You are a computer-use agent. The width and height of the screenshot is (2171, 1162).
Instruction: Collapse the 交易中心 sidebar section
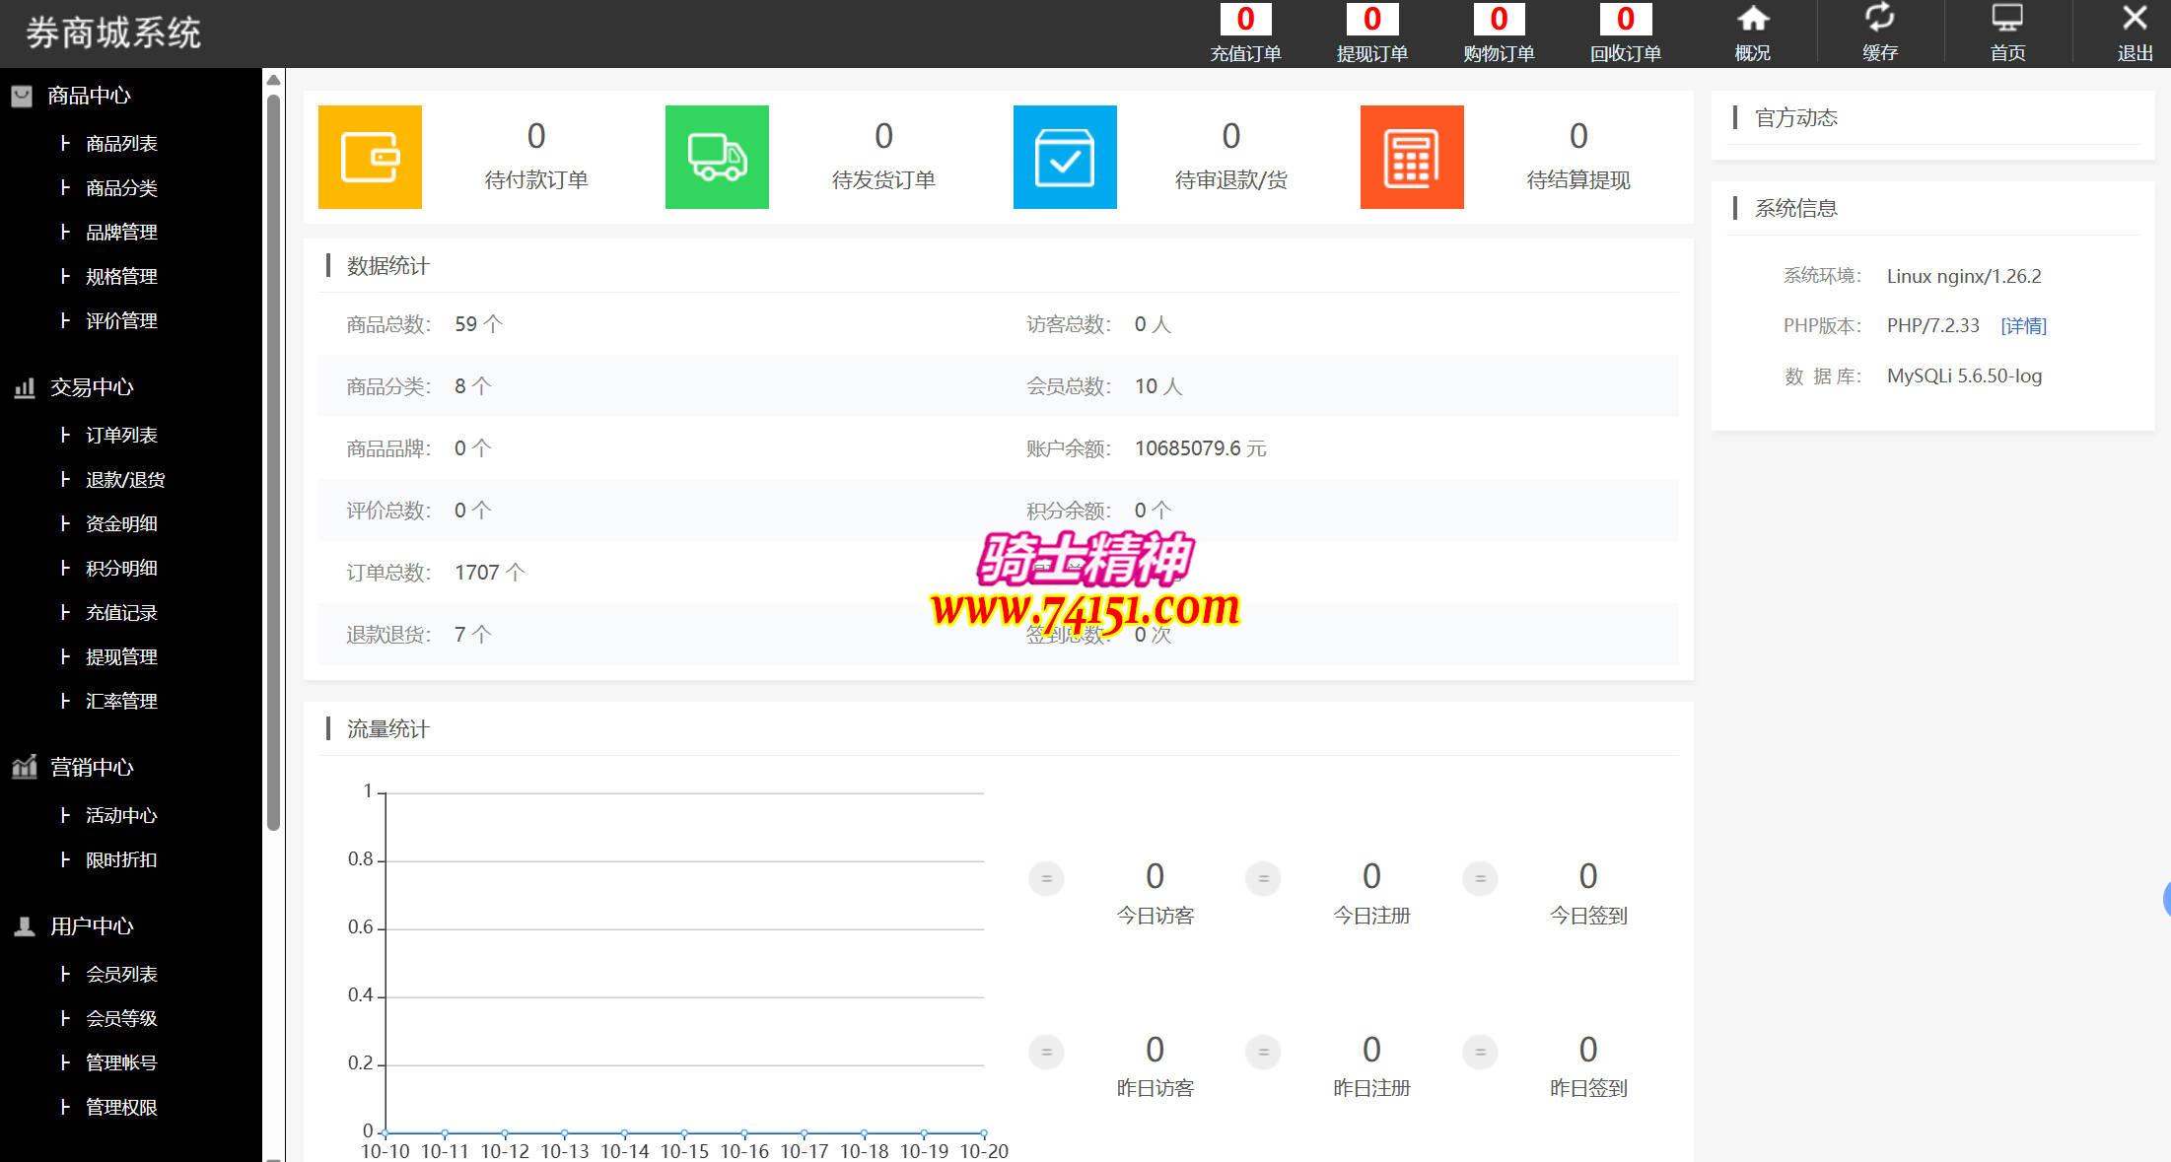(x=91, y=387)
